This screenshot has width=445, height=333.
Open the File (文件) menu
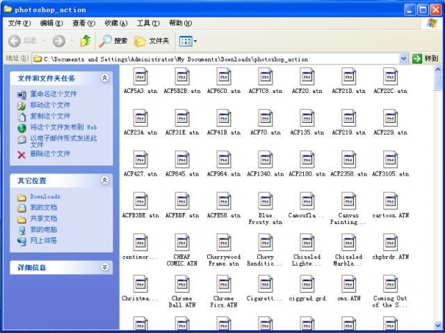19,23
